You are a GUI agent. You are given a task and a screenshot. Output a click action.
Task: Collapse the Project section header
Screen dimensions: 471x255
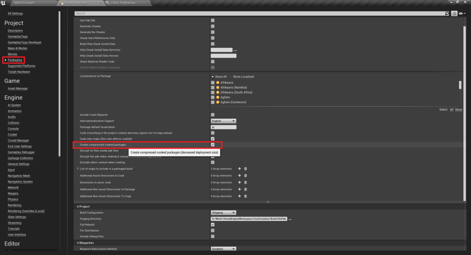click(77, 207)
